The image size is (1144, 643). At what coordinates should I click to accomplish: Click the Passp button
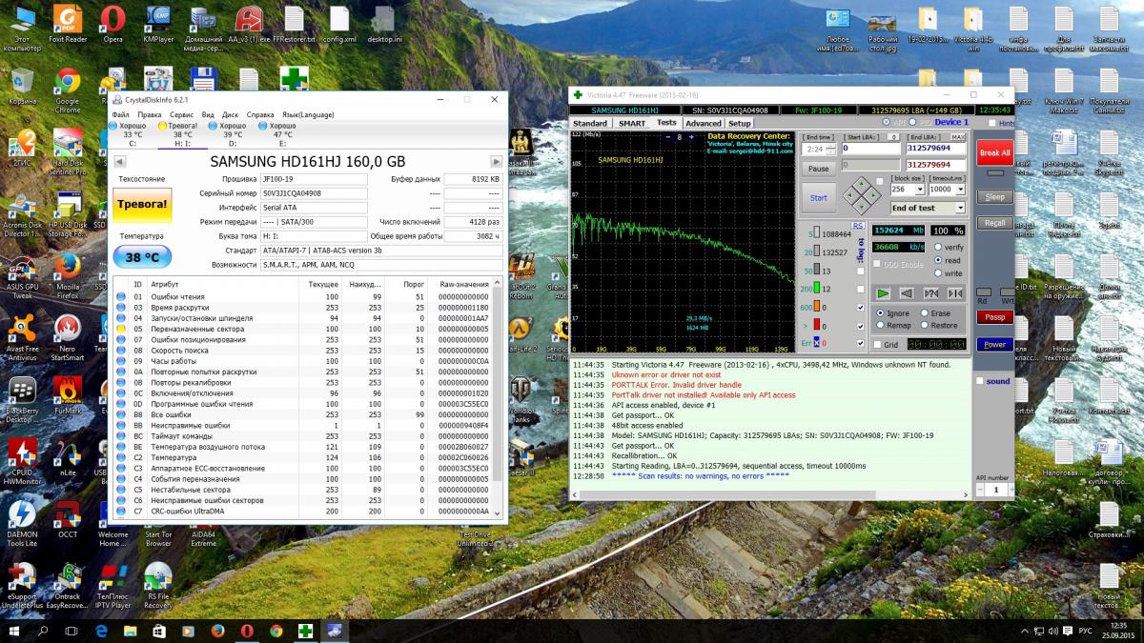click(x=994, y=317)
